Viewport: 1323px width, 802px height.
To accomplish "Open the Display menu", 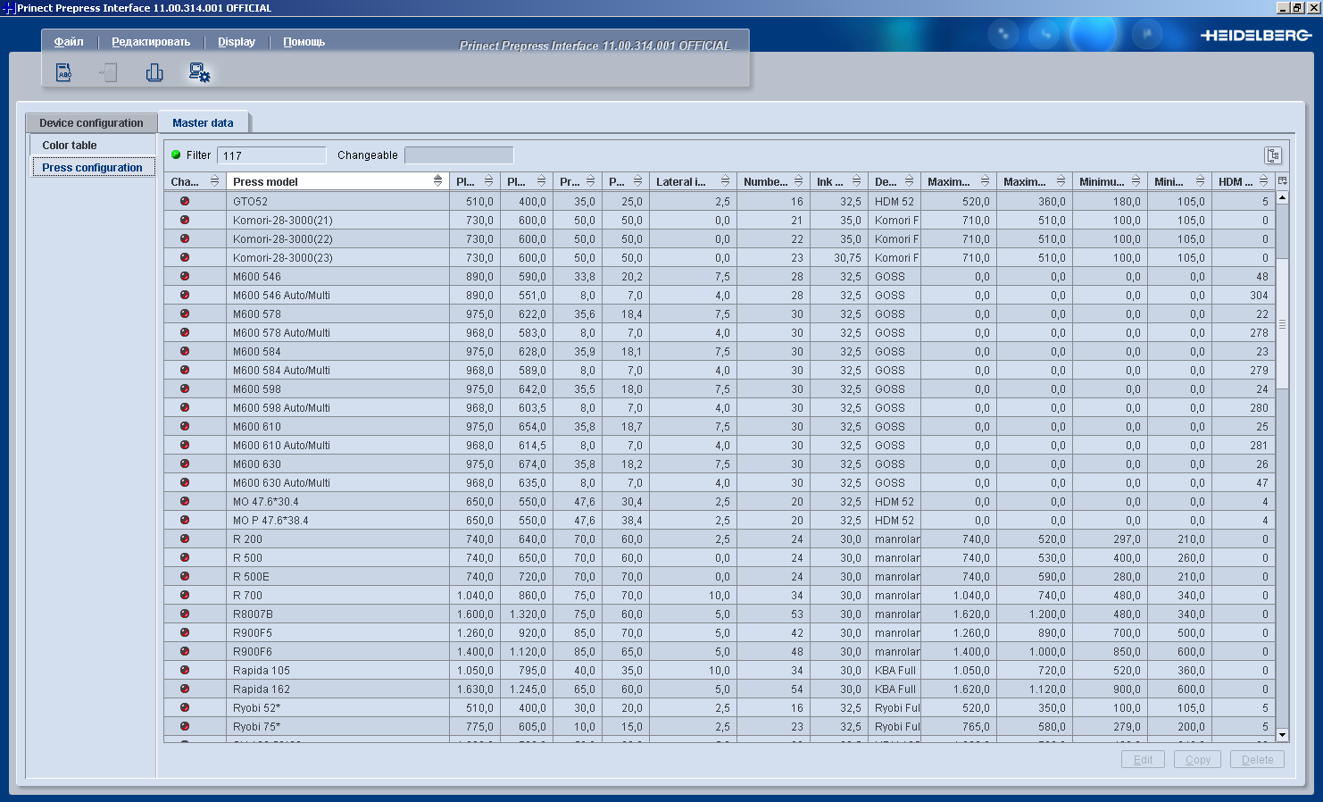I will click(237, 42).
